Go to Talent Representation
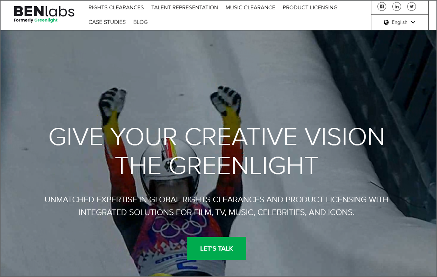The image size is (437, 277). pyautogui.click(x=185, y=7)
